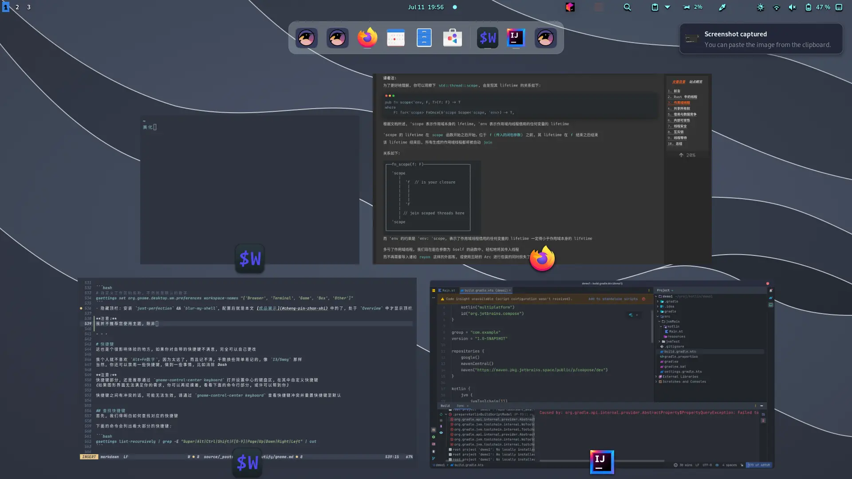Open the date and time menu Jul 11 19:56

[x=426, y=7]
